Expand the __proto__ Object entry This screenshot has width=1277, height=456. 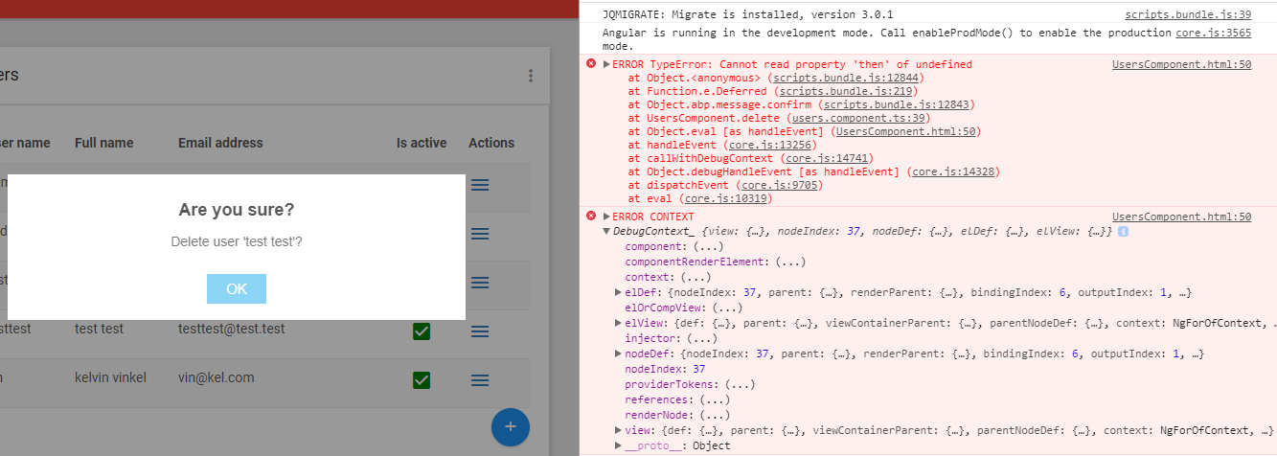click(618, 446)
